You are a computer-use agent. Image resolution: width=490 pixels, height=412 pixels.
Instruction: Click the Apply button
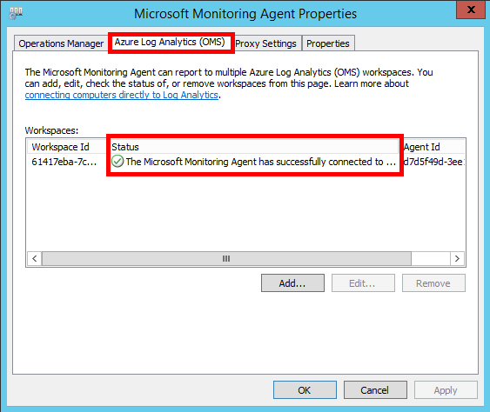(x=446, y=390)
